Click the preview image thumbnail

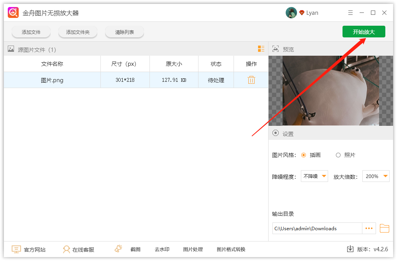pos(331,91)
